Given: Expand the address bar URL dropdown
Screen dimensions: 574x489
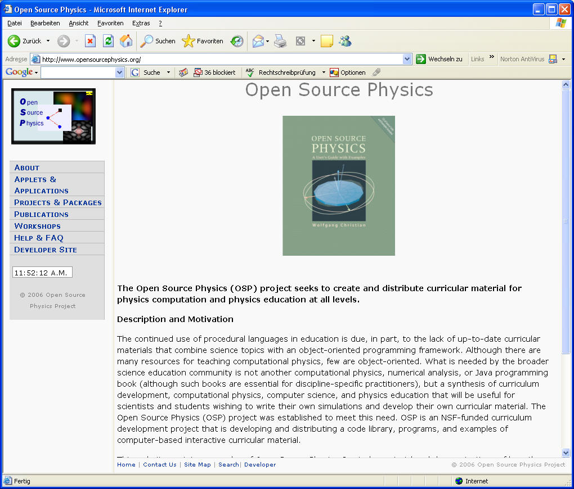Looking at the screenshot, I should point(407,59).
